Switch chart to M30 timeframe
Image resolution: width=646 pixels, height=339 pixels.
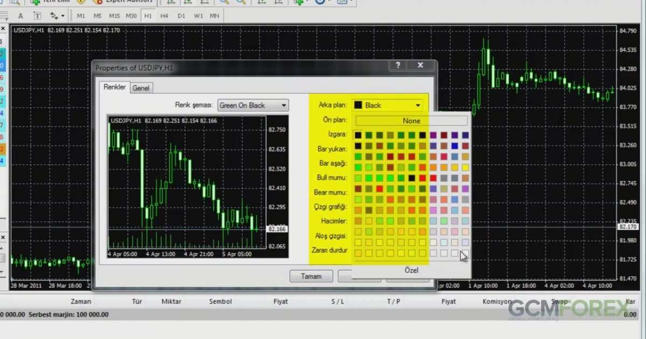point(131,16)
